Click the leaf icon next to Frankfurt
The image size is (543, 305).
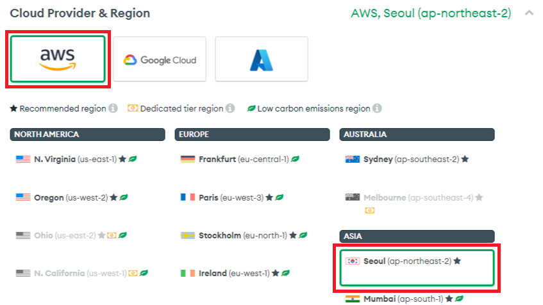[295, 159]
